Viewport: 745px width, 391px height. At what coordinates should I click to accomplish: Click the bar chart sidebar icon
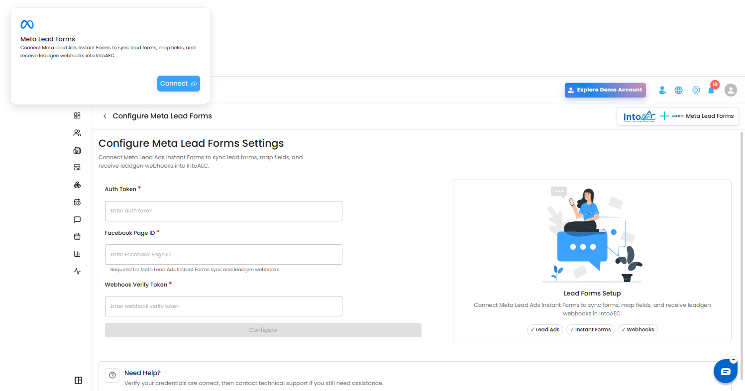pos(77,254)
